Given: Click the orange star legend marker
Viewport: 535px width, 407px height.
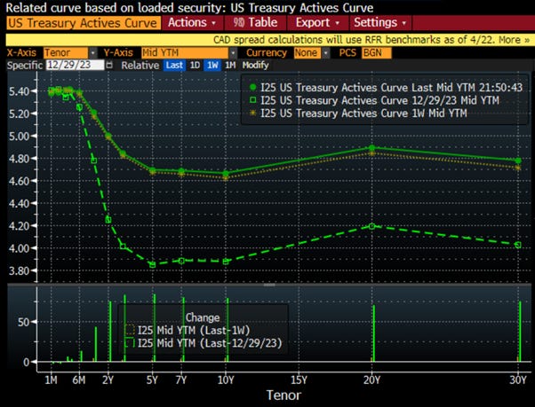Looking at the screenshot, I should tap(252, 113).
